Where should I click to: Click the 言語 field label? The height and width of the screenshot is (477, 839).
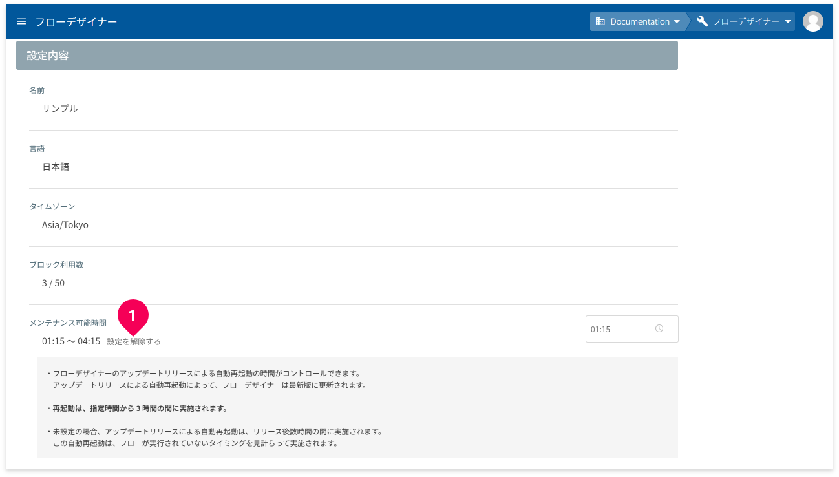[37, 148]
